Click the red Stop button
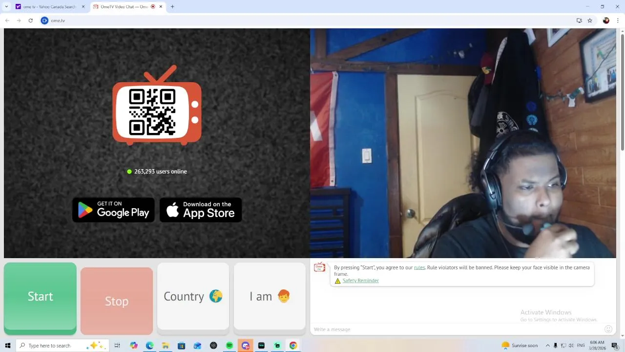Screen dimensions: 625x352 [117, 301]
